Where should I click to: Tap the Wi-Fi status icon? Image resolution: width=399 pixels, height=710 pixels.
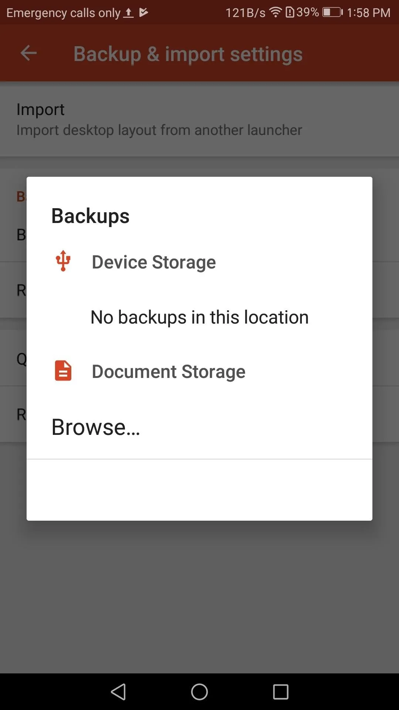point(275,12)
